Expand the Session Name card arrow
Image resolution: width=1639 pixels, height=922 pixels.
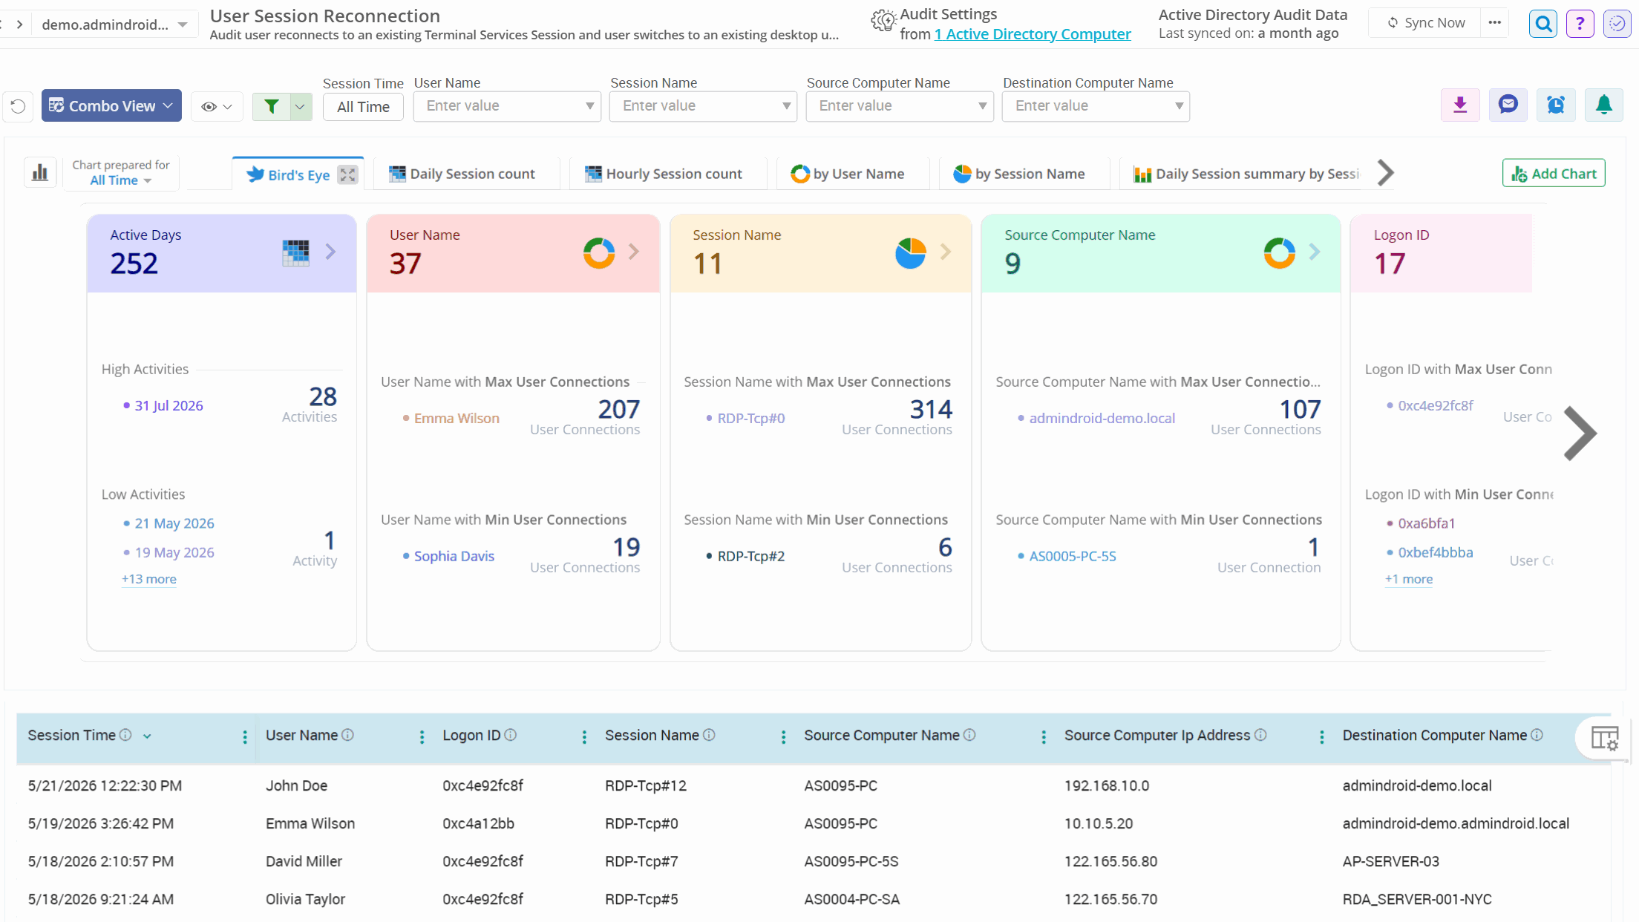pos(945,252)
